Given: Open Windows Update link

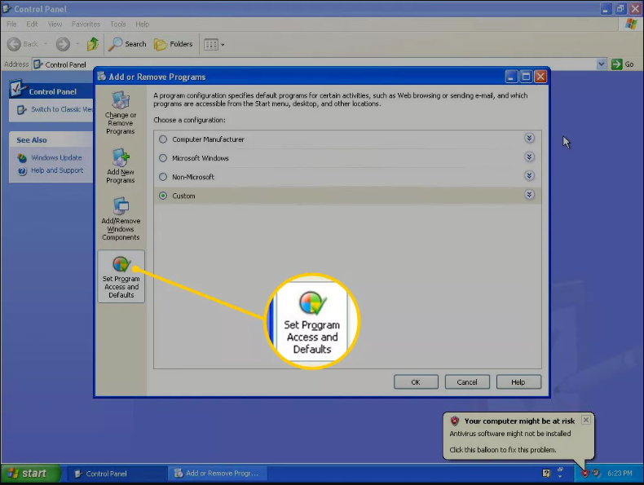Looking at the screenshot, I should (x=56, y=157).
